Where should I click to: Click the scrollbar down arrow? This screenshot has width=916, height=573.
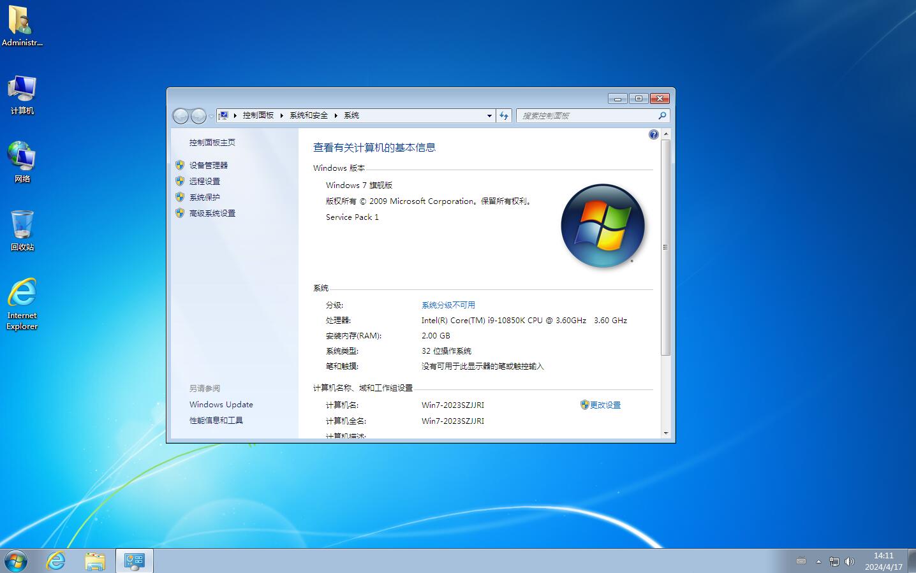pos(666,433)
